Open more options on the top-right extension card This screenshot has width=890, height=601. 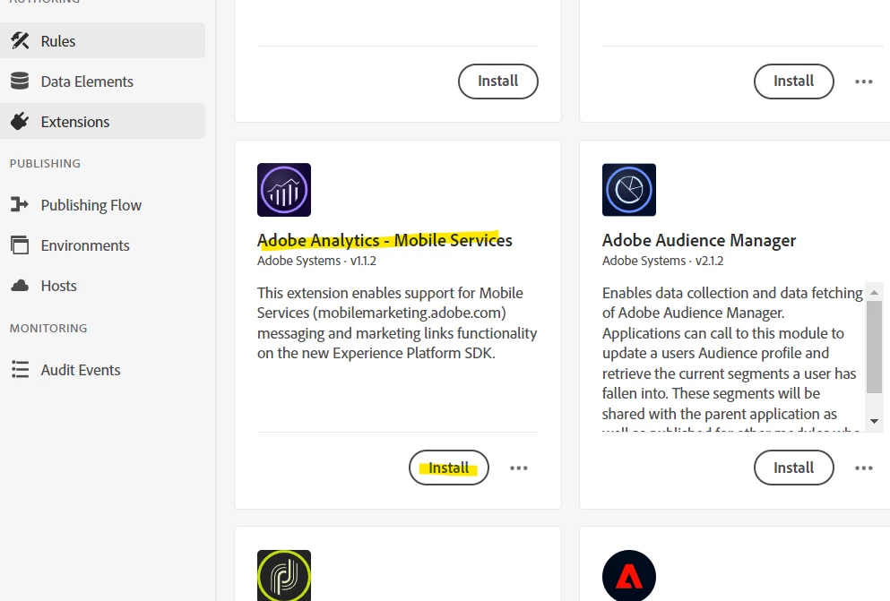click(864, 82)
